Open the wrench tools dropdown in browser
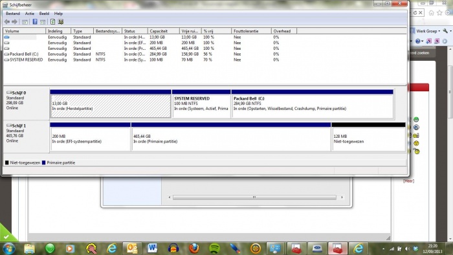Image resolution: width=453 pixels, height=255 pixels. point(447,31)
